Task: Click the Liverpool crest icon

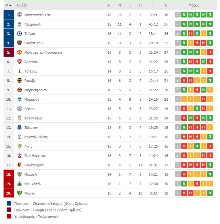Action: pos(19,24)
